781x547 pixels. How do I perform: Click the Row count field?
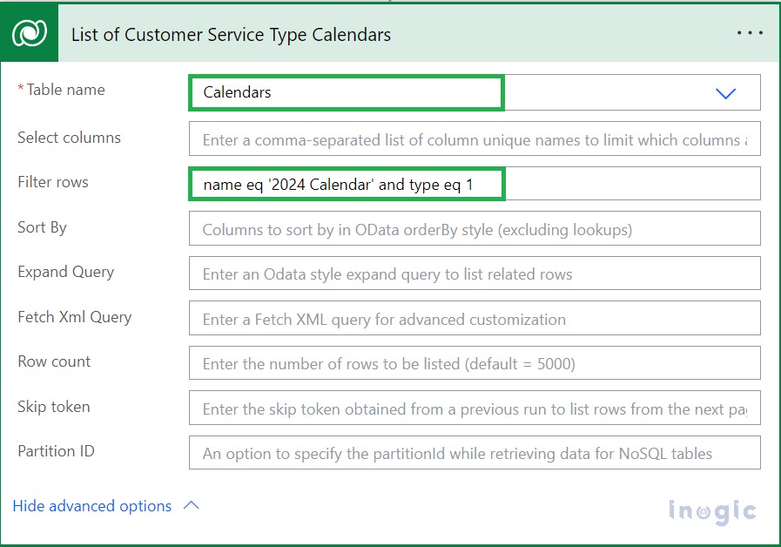coord(475,362)
